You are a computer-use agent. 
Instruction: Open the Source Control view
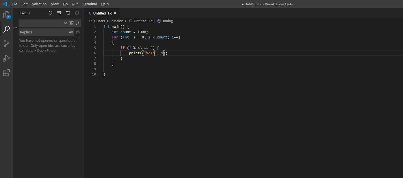point(6,44)
